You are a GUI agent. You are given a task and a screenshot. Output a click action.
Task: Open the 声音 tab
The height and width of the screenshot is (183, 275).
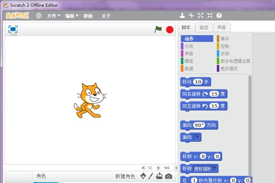pos(221,27)
